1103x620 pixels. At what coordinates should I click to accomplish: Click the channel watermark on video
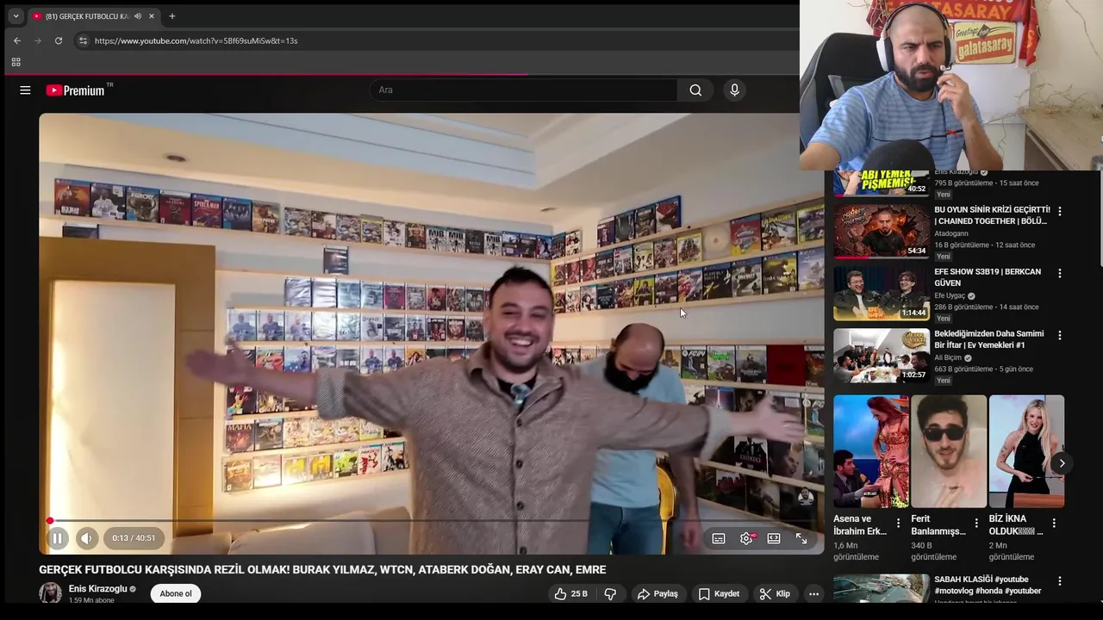805,497
